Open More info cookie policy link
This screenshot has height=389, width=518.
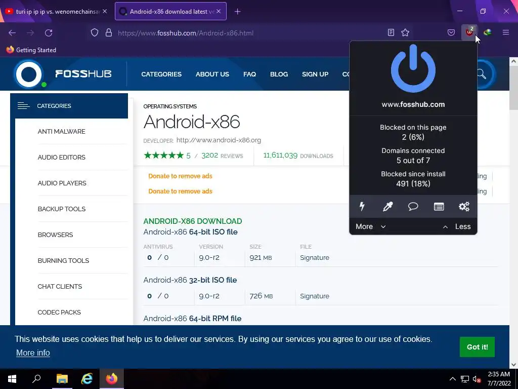33,353
